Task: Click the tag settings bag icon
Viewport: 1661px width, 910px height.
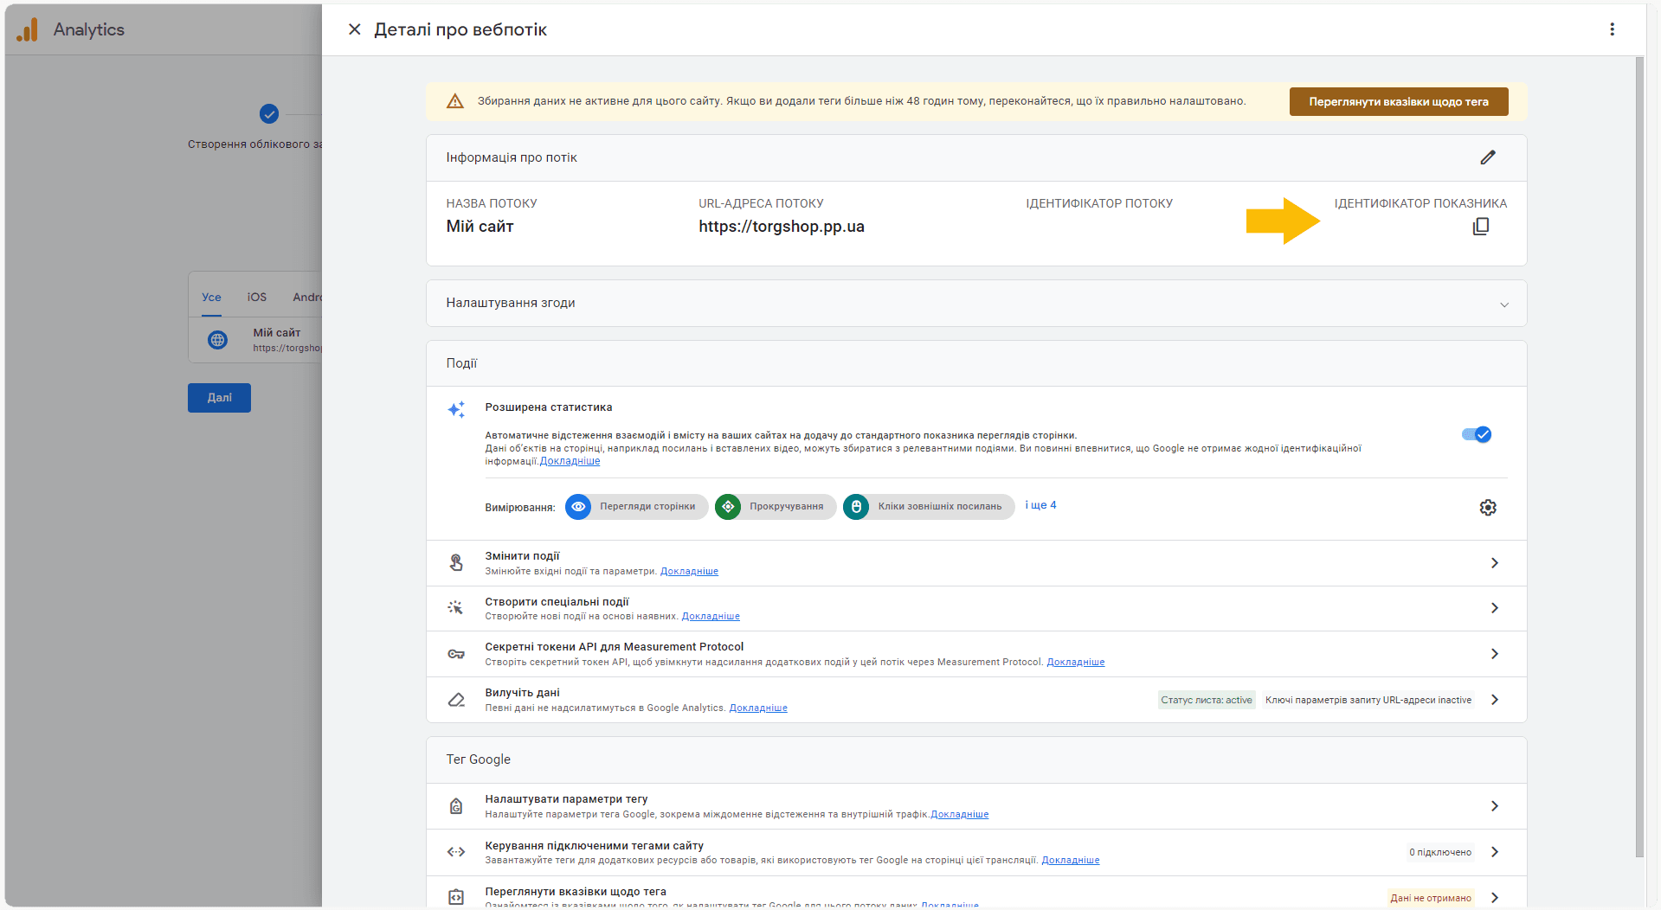Action: (456, 806)
